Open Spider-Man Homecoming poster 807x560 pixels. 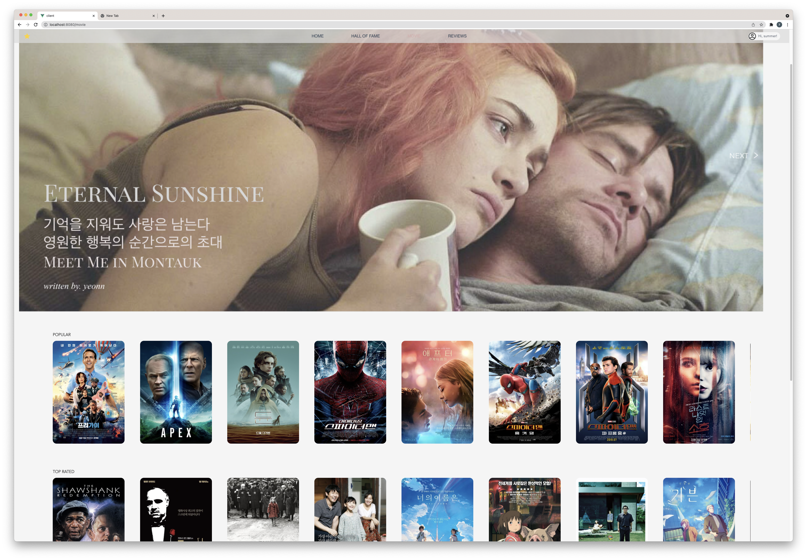coord(525,392)
